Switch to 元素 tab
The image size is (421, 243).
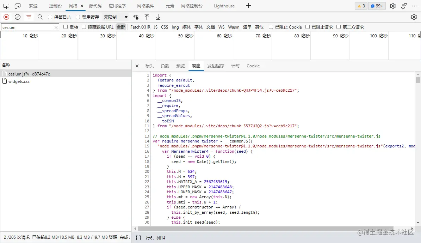[170, 6]
